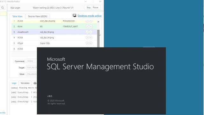This screenshot has width=204, height=115.
Task: Click 'sql_dpi_96.png' target in row 4
Action: tap(47, 38)
